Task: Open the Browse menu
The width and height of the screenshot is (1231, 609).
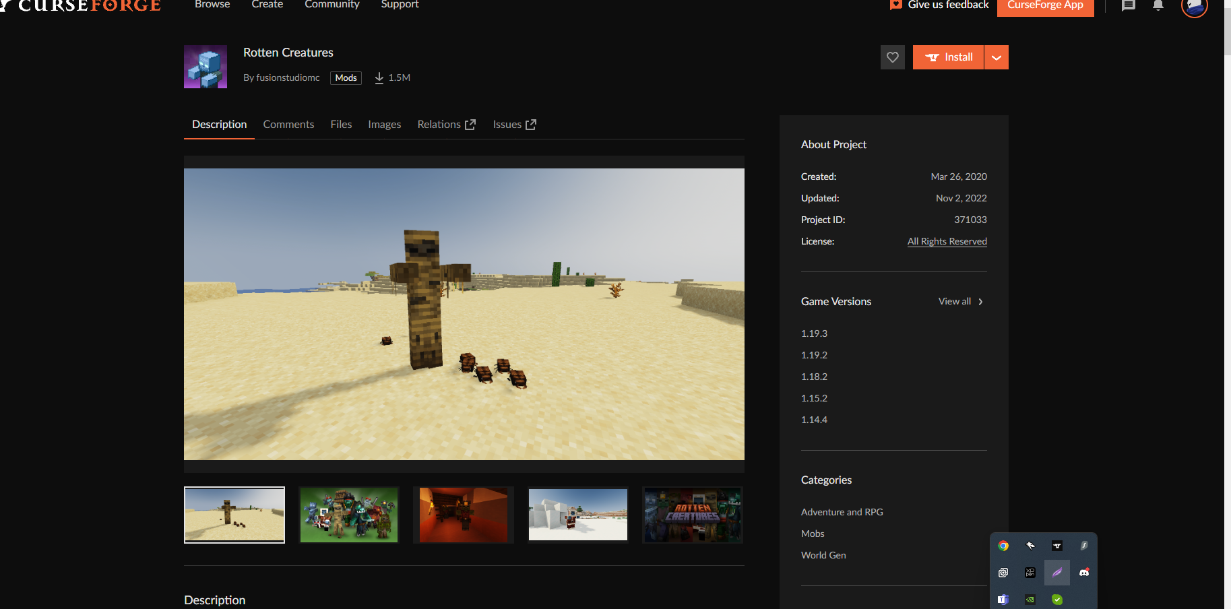Action: (212, 5)
